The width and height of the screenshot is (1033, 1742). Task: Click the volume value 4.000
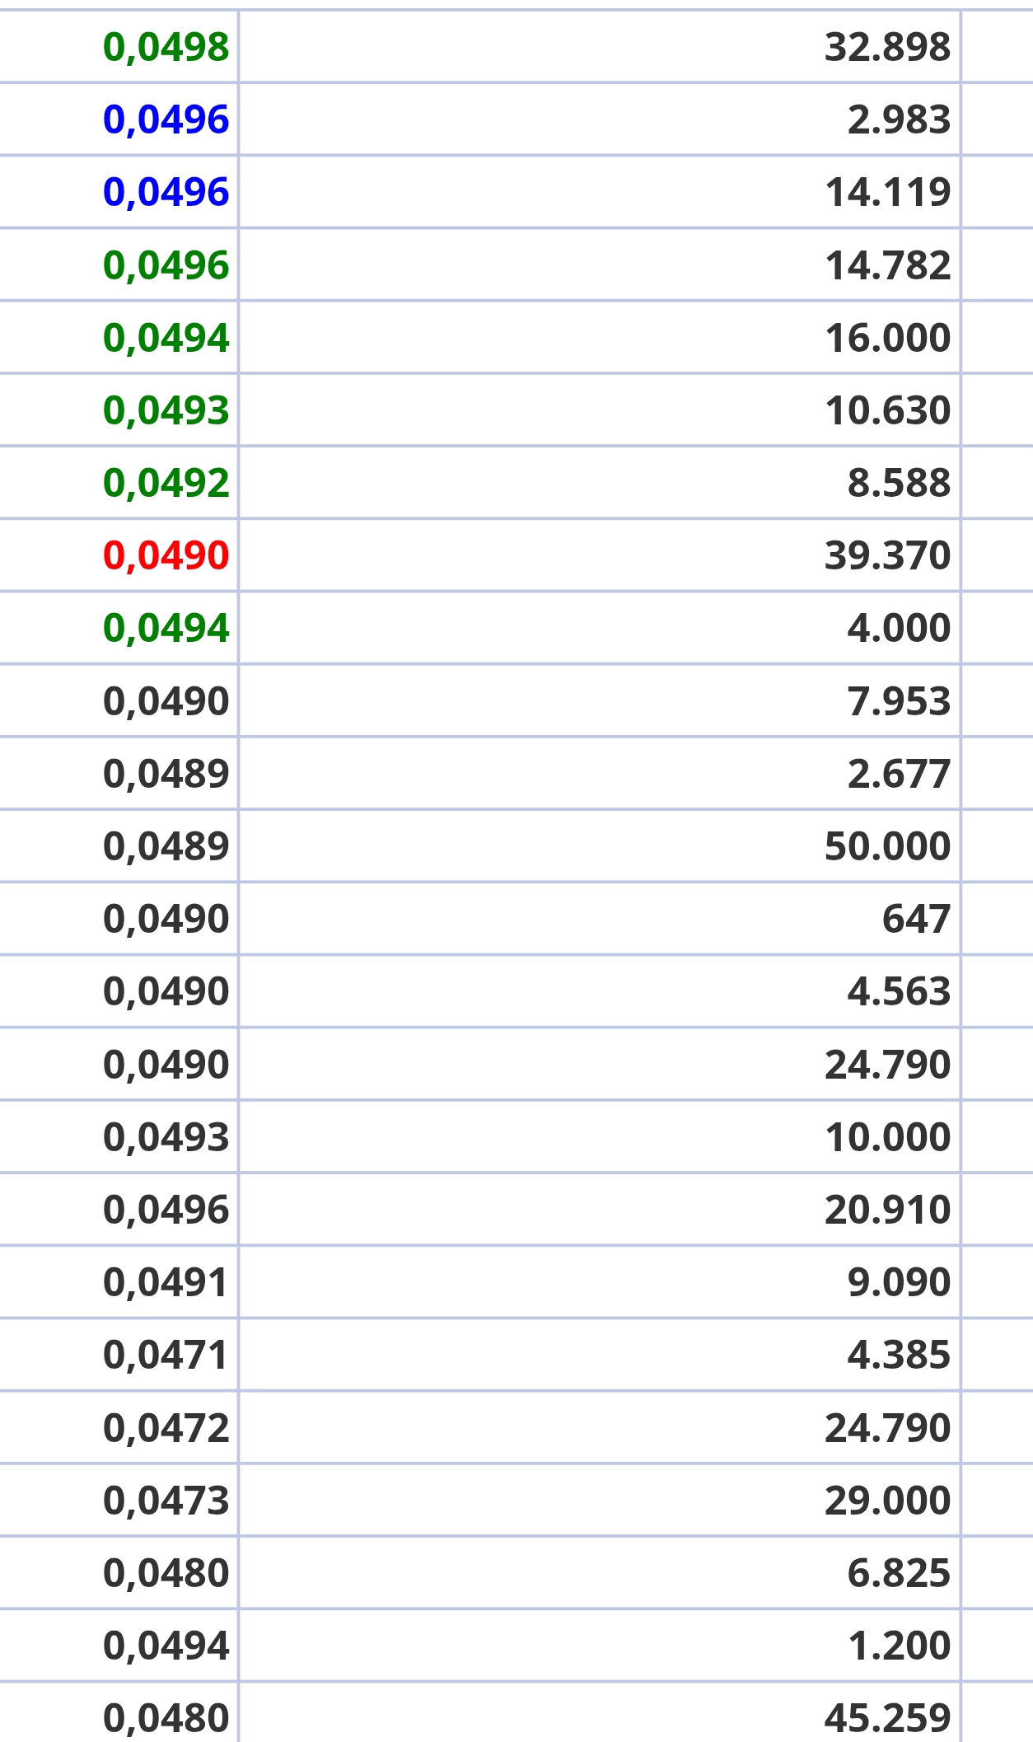900,628
